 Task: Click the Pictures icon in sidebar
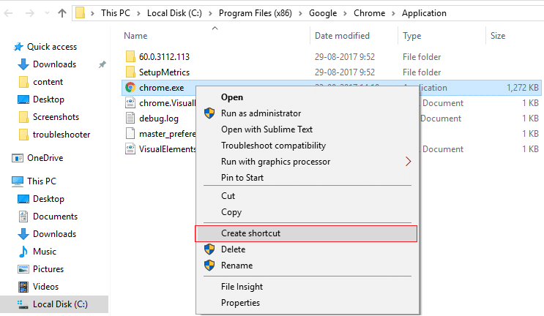[x=23, y=269]
